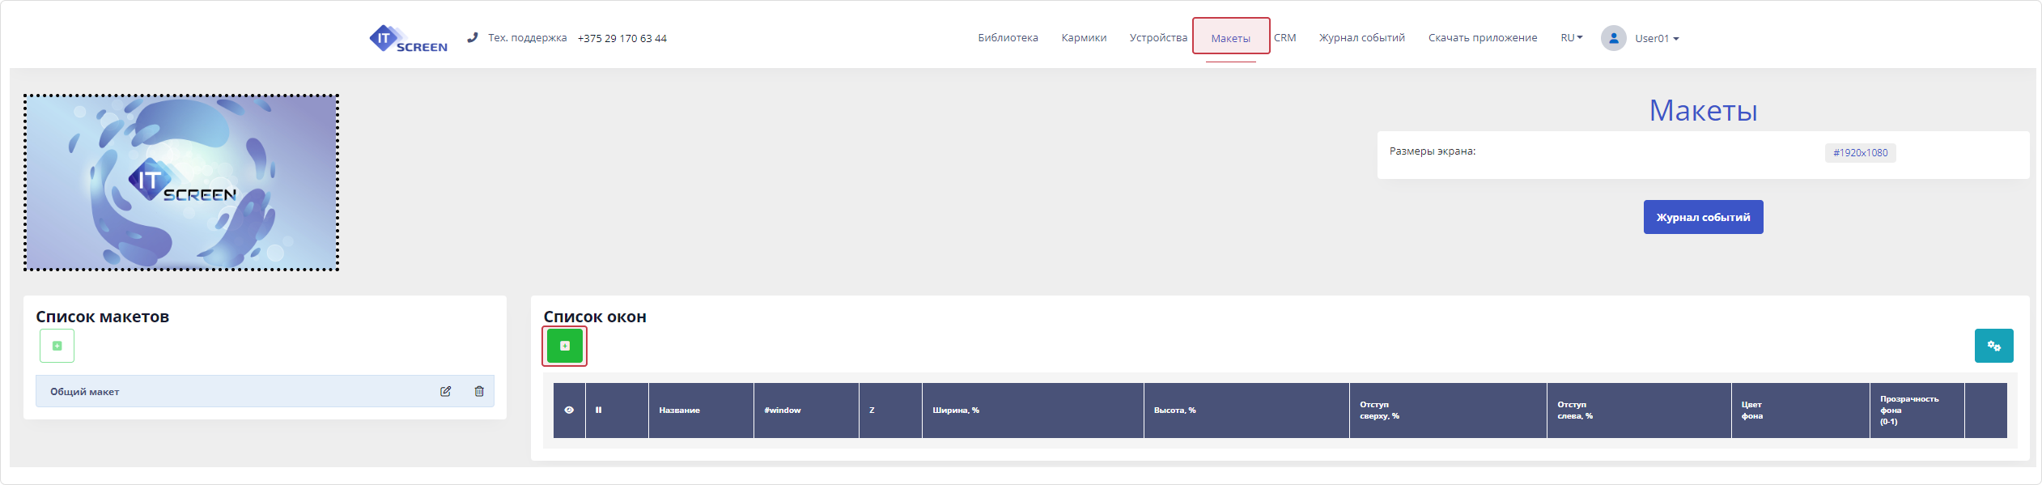
Task: Open the Библиотека menu item
Action: [1008, 38]
